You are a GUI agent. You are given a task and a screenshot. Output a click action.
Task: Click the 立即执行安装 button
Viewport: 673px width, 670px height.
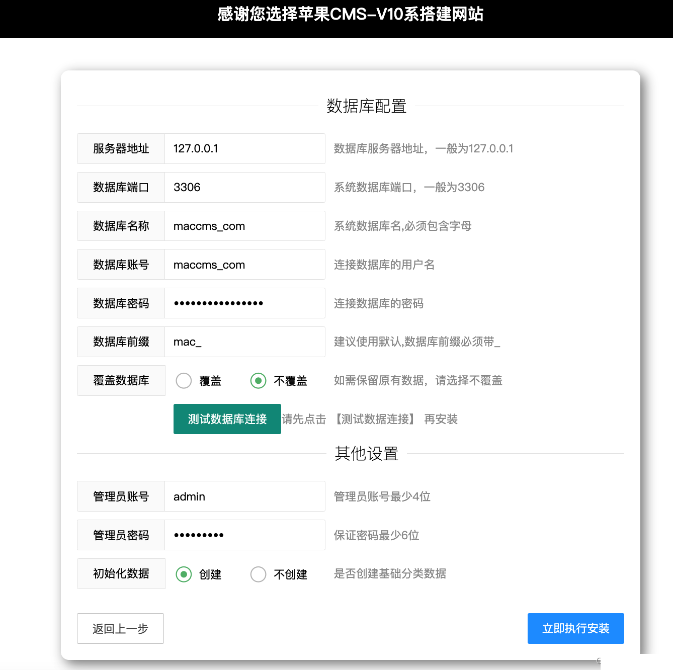click(575, 628)
